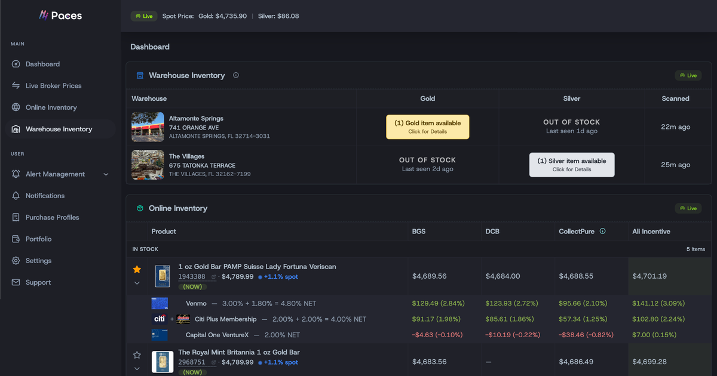Click the Venmo BGS savings $129.49 (2.84%)
717x376 pixels.
point(439,303)
